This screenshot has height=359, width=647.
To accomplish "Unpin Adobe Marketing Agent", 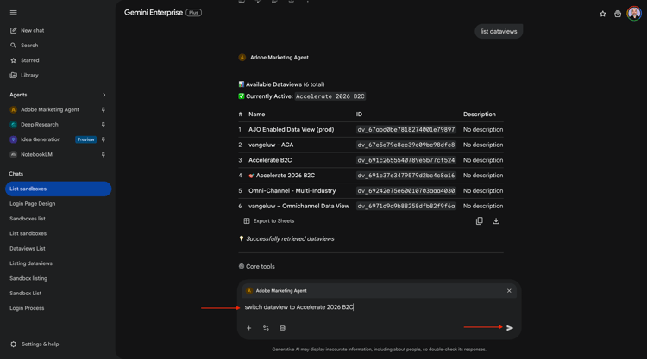I will (x=104, y=109).
